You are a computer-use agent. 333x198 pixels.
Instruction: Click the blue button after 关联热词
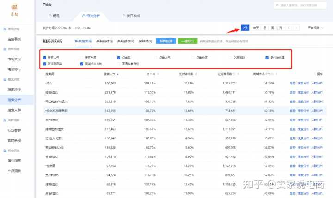tap(166, 41)
